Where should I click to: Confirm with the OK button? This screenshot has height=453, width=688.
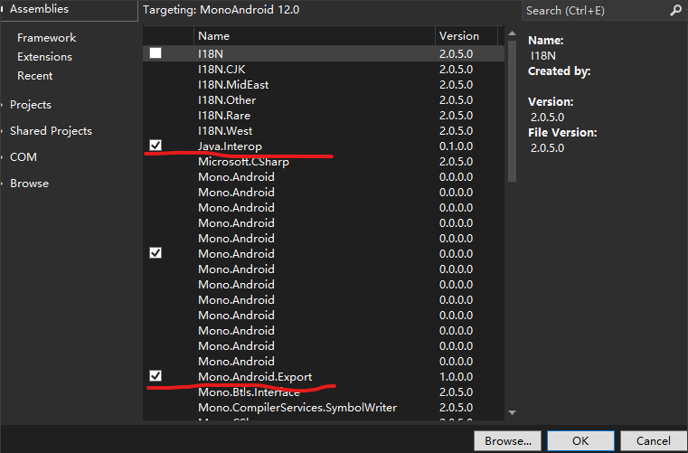580,440
